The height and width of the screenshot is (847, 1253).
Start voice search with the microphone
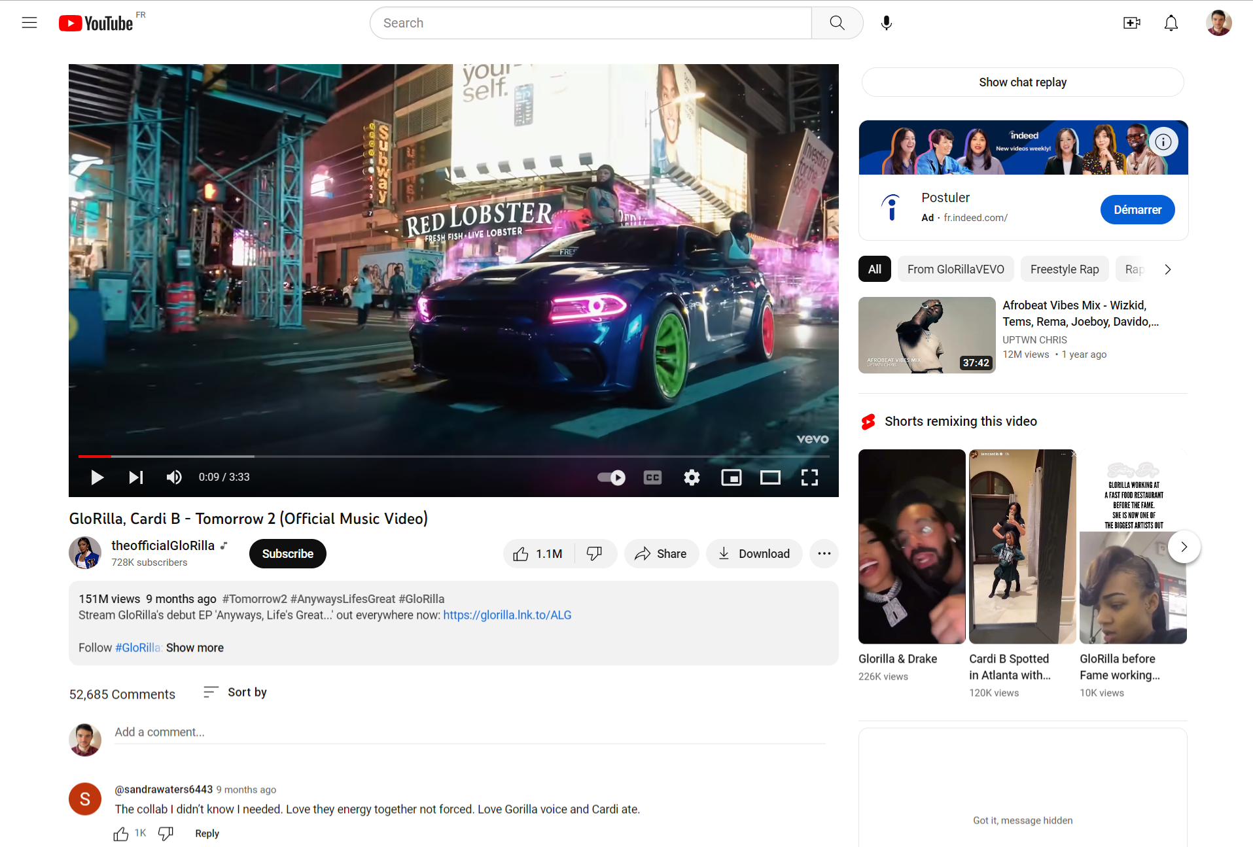coord(886,23)
